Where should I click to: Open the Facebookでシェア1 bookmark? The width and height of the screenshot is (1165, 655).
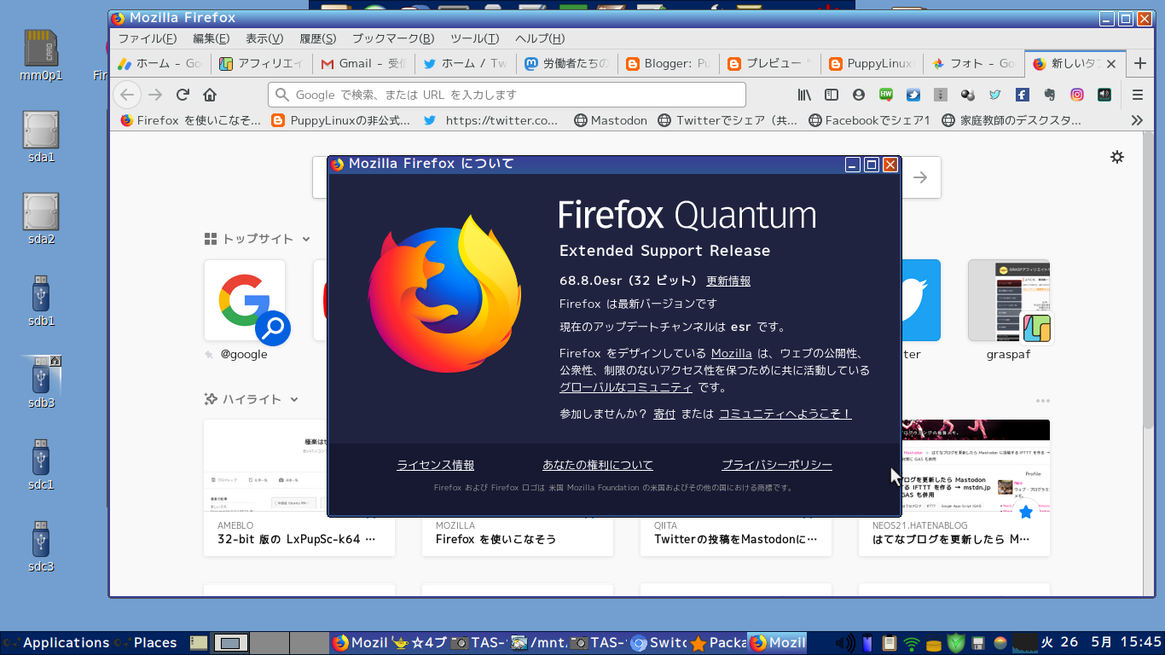[869, 121]
